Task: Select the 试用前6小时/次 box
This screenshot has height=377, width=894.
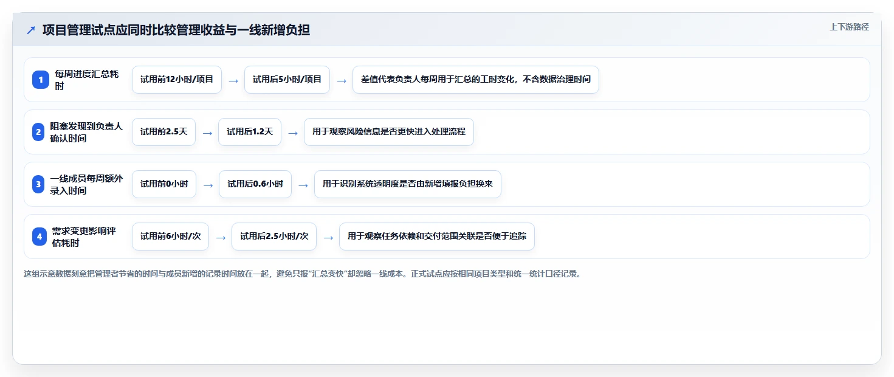Action: (x=170, y=237)
